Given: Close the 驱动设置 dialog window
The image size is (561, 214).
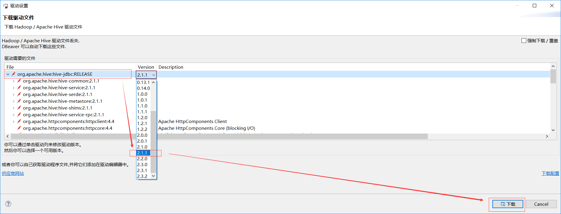Looking at the screenshot, I should click(552, 6).
